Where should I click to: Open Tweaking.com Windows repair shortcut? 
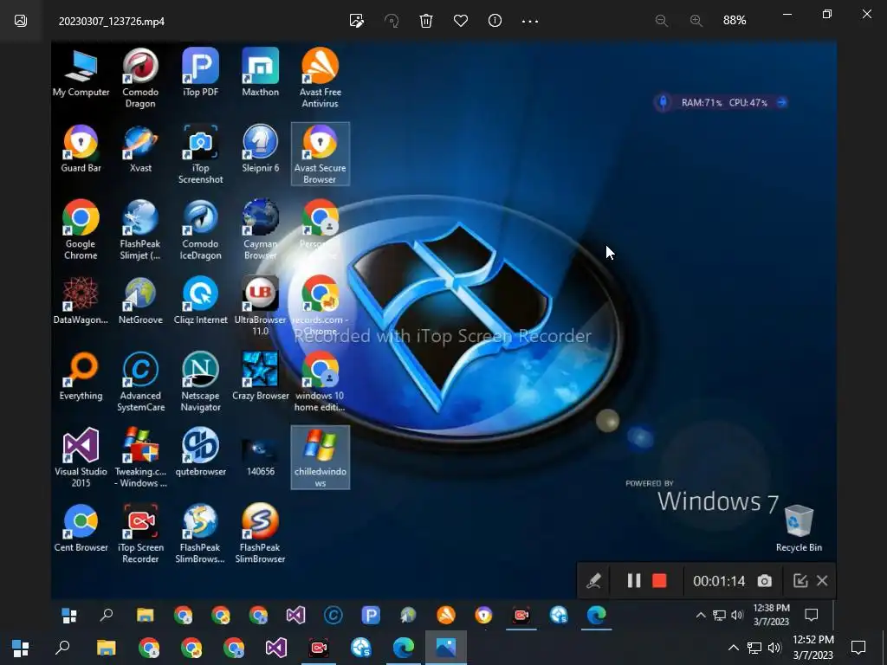tap(140, 457)
